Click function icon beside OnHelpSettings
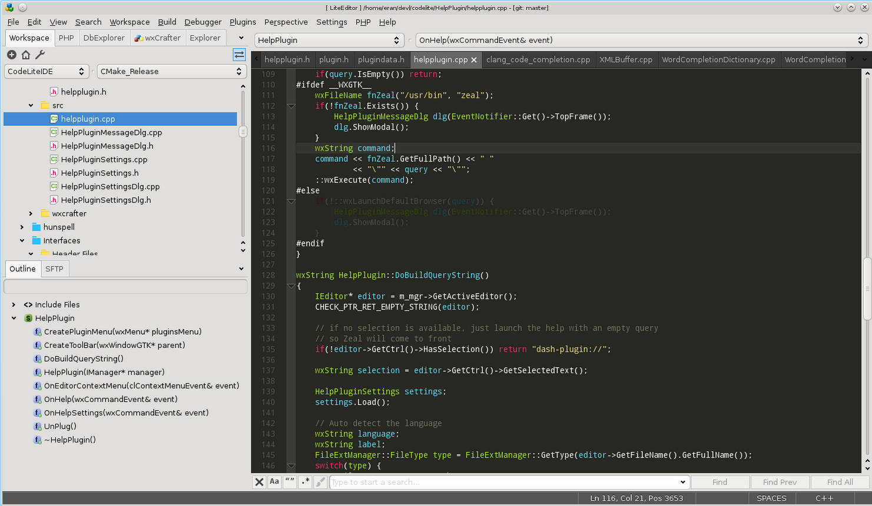This screenshot has width=872, height=506. [x=37, y=413]
